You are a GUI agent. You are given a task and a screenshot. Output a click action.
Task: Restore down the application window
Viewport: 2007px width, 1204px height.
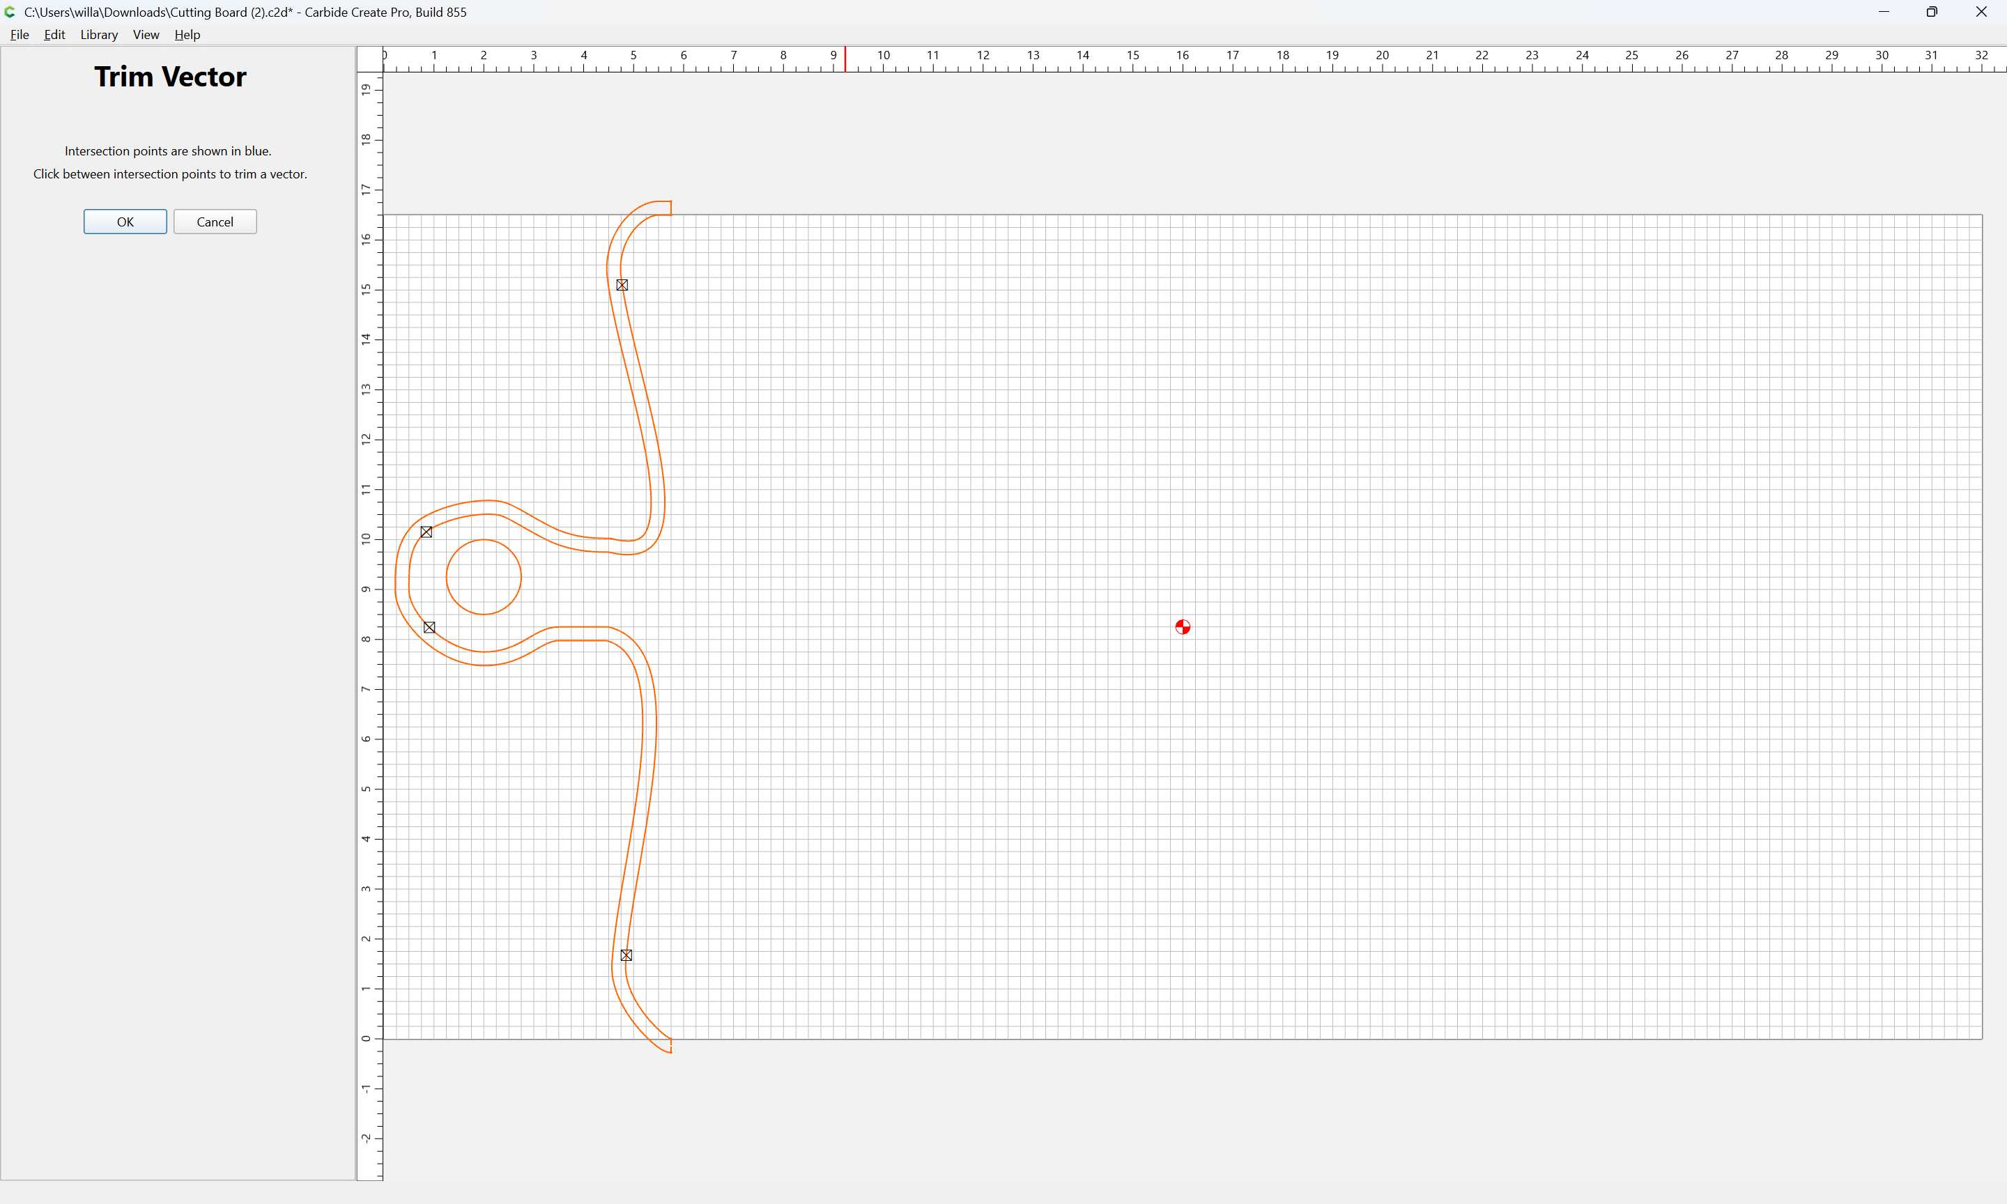click(1932, 12)
